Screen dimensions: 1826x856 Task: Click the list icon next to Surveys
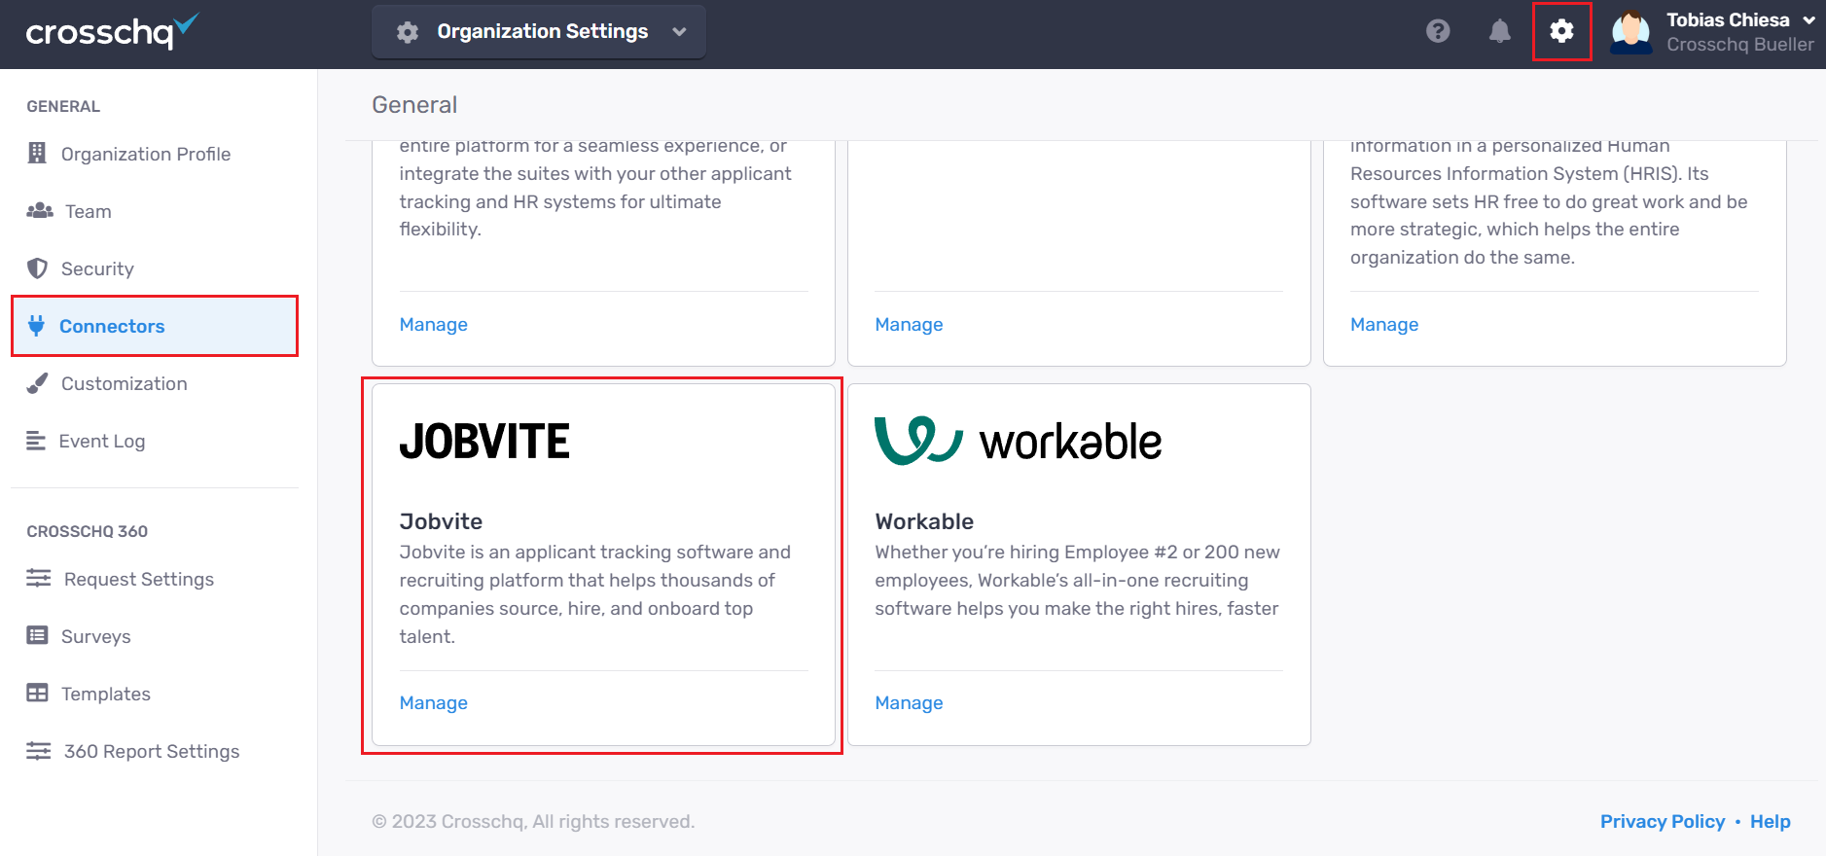point(37,635)
